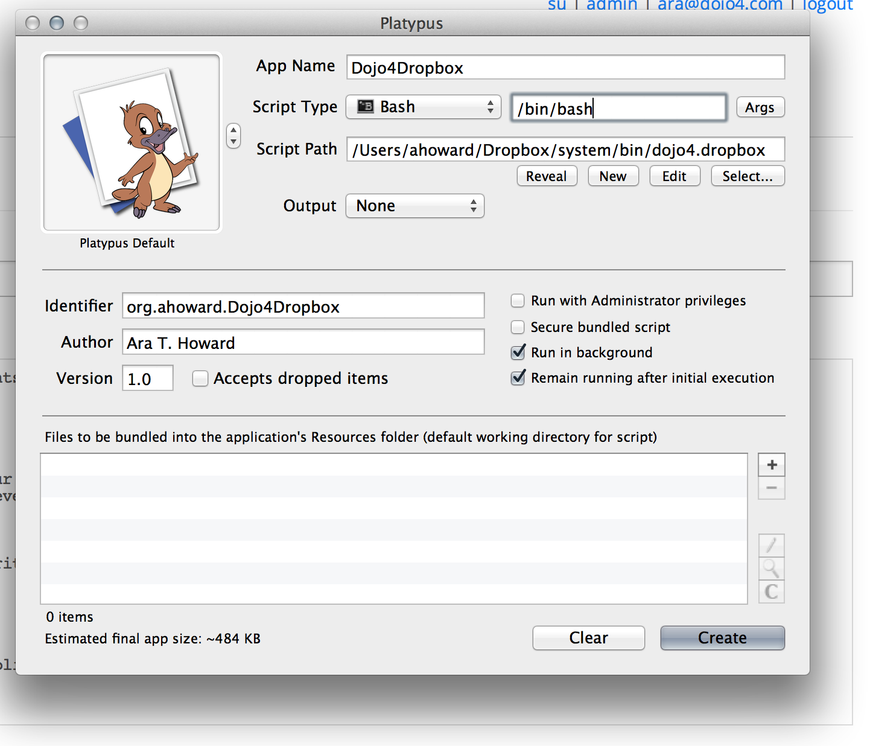Click the Reveal button
Screen dimensions: 870x746
tap(547, 176)
